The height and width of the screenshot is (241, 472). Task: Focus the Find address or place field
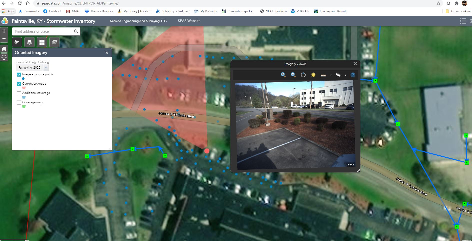click(42, 31)
